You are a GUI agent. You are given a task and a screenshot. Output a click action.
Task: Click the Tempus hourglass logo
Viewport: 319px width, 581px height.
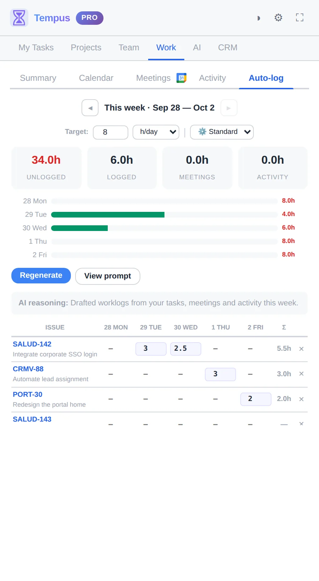point(19,18)
